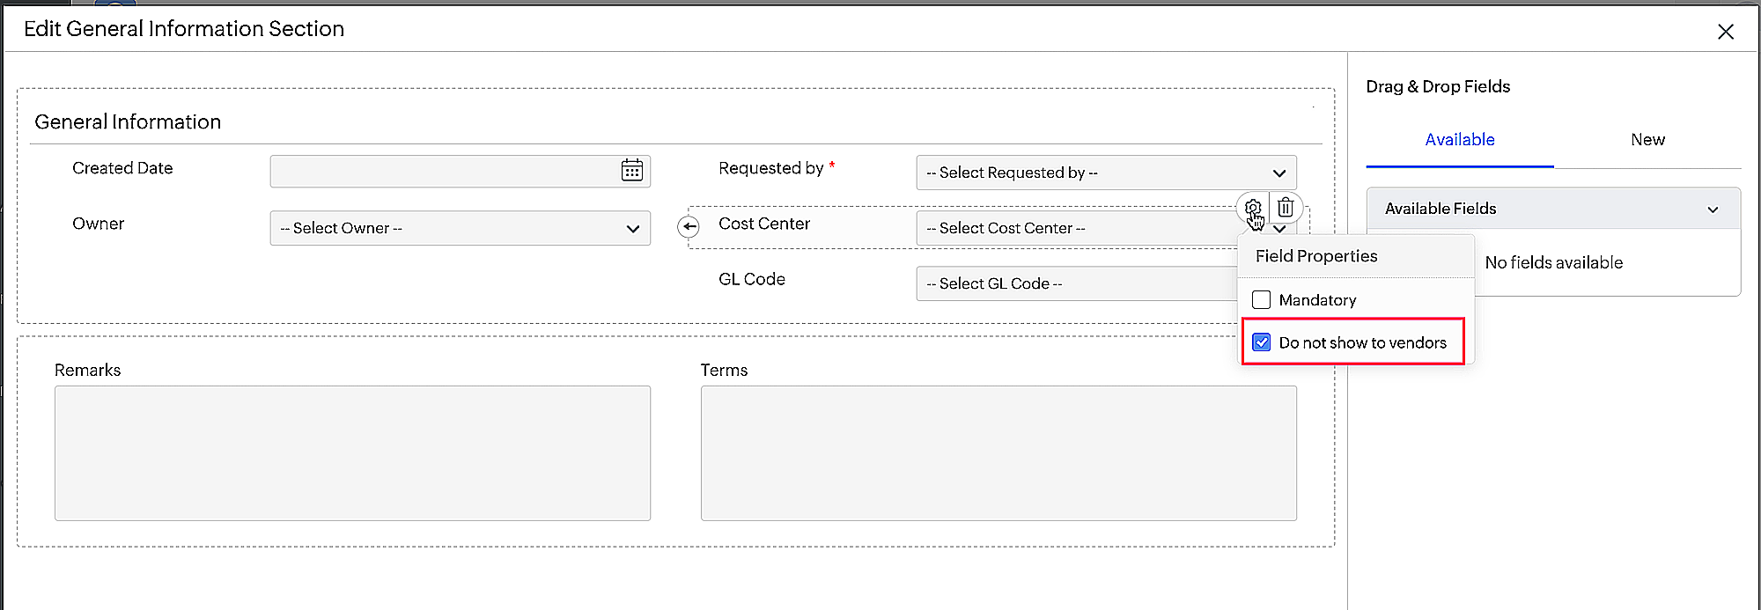Click the Requested by field label

tap(770, 168)
